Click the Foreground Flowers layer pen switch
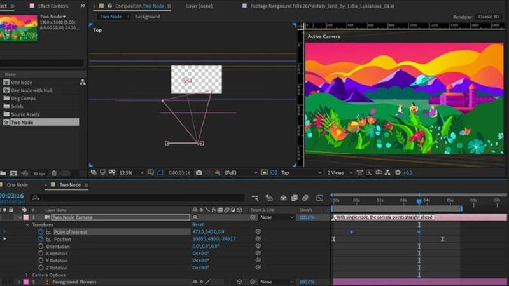This screenshot has height=286, width=509. pos(207,282)
